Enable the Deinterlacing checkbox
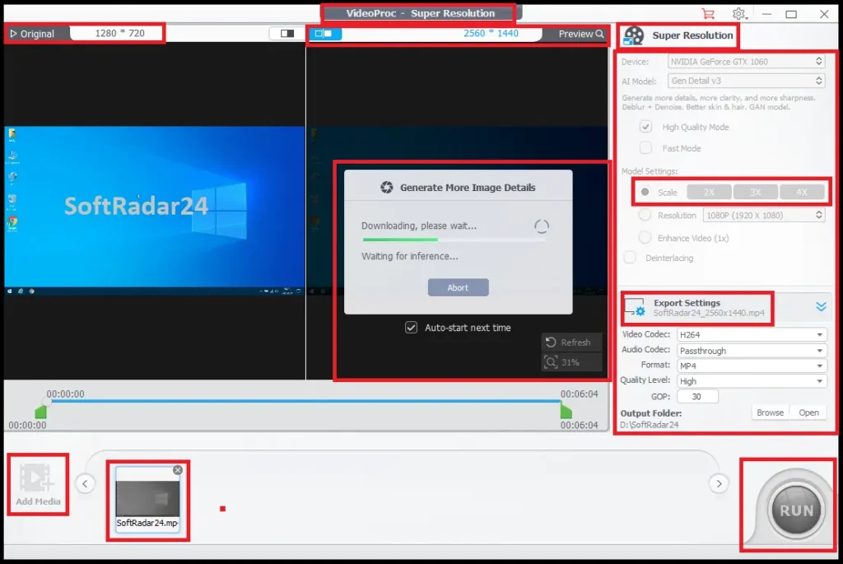This screenshot has height=564, width=843. coord(630,258)
